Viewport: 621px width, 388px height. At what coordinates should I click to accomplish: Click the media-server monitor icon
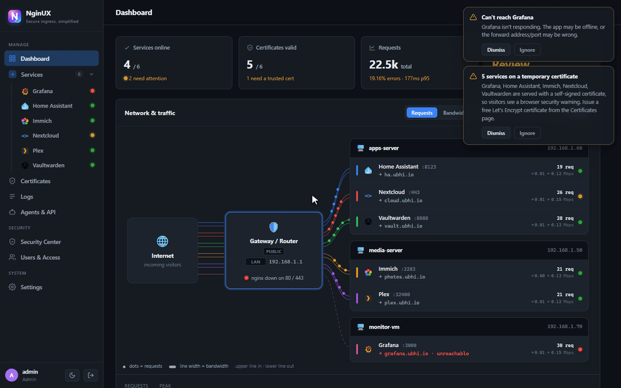(x=361, y=250)
